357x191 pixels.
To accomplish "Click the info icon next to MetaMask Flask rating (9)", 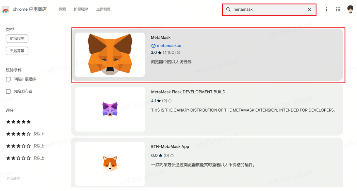I will [x=170, y=101].
